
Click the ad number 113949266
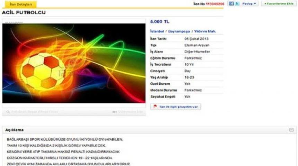point(215,3)
